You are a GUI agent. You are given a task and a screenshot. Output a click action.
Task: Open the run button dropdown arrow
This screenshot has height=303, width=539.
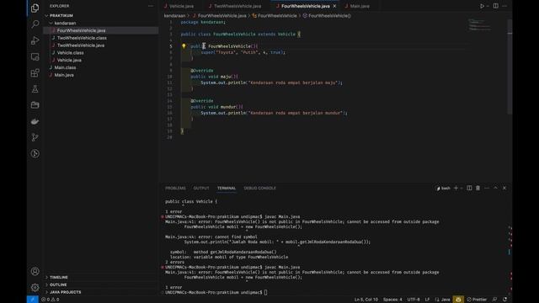coord(488,6)
